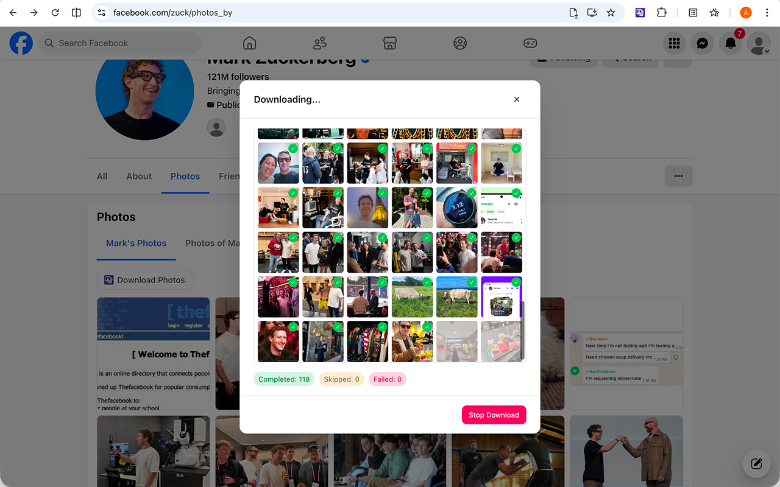This screenshot has height=487, width=780.
Task: Open the lab equipment photo in the background grid
Action: point(154,451)
